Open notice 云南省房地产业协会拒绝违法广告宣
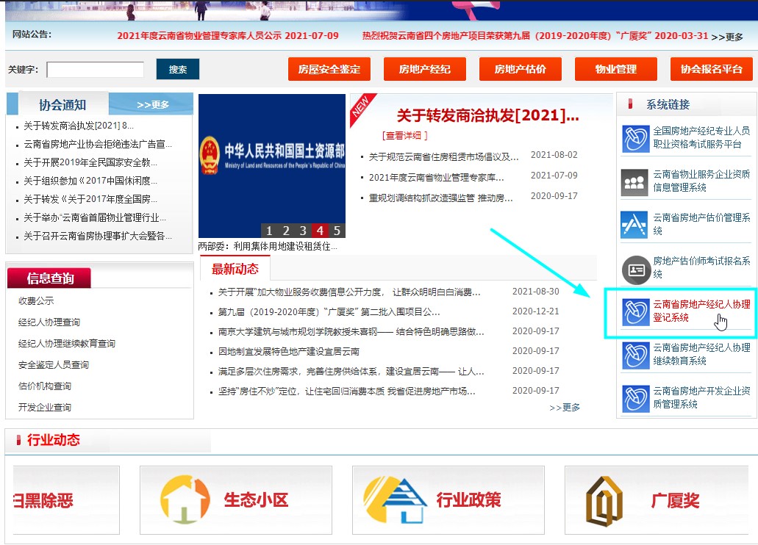Screen dimensions: 758x545 (x=98, y=144)
